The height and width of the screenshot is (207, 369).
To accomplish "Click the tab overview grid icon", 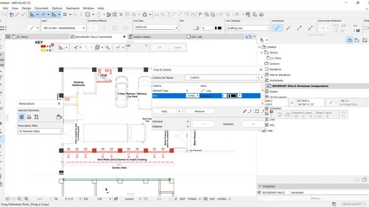I will (x=8, y=37).
